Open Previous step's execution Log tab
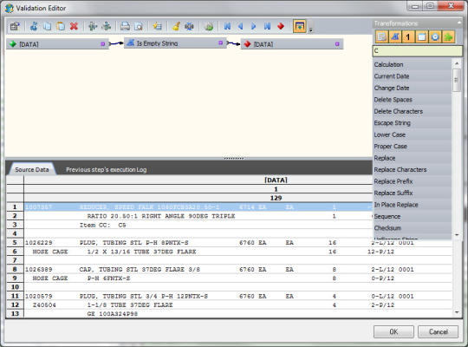The image size is (468, 347). (x=106, y=169)
